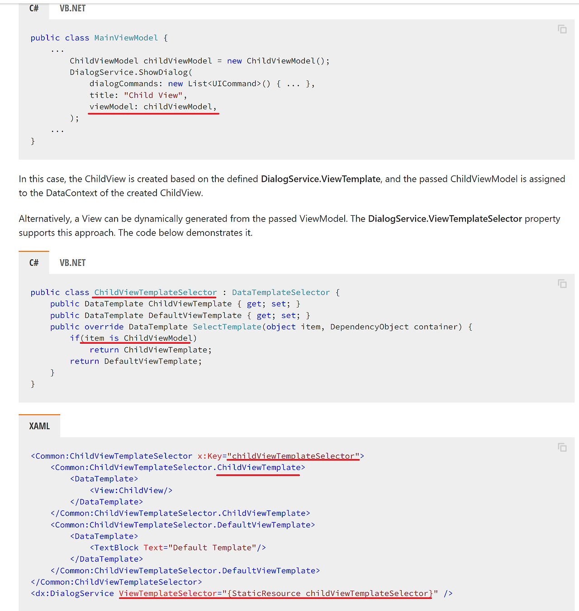The image size is (579, 611).
Task: Select VB.NET tab above ChildViewTemplateSelector code
Action: tap(72, 263)
